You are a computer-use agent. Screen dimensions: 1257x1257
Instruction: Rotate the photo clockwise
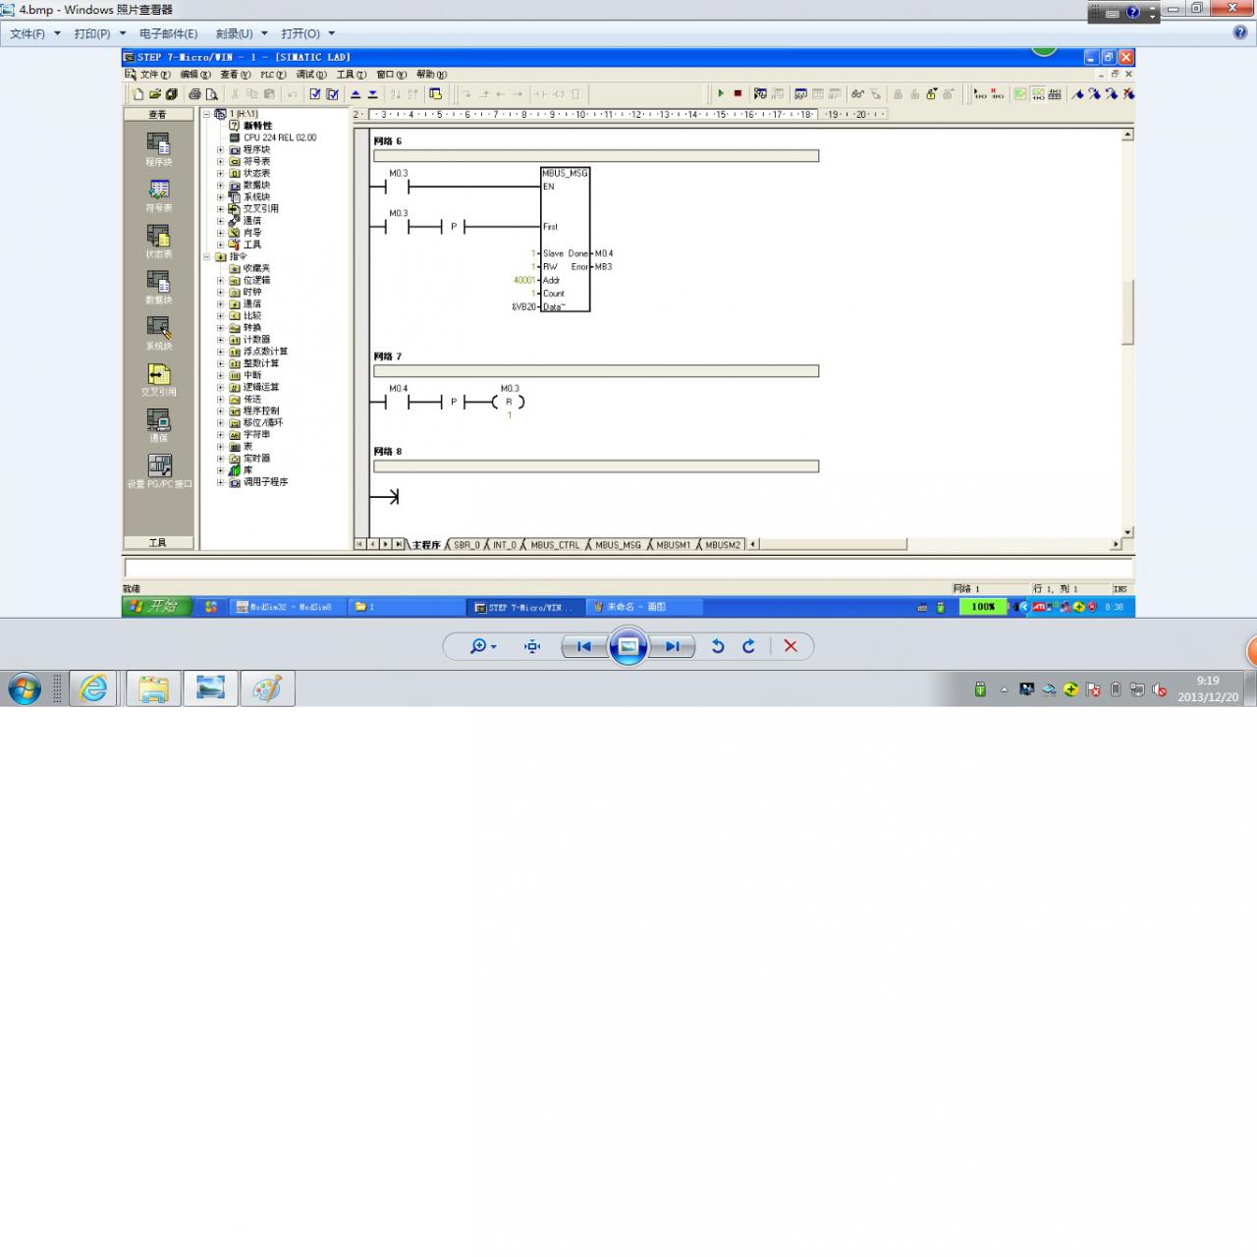tap(748, 646)
